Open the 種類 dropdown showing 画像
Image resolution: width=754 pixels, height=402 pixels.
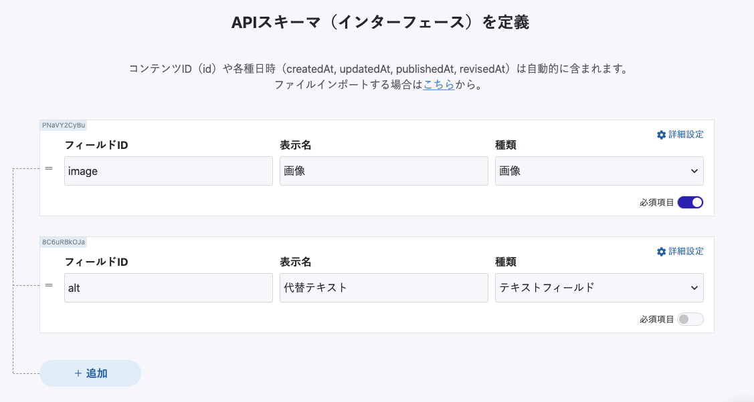point(599,171)
